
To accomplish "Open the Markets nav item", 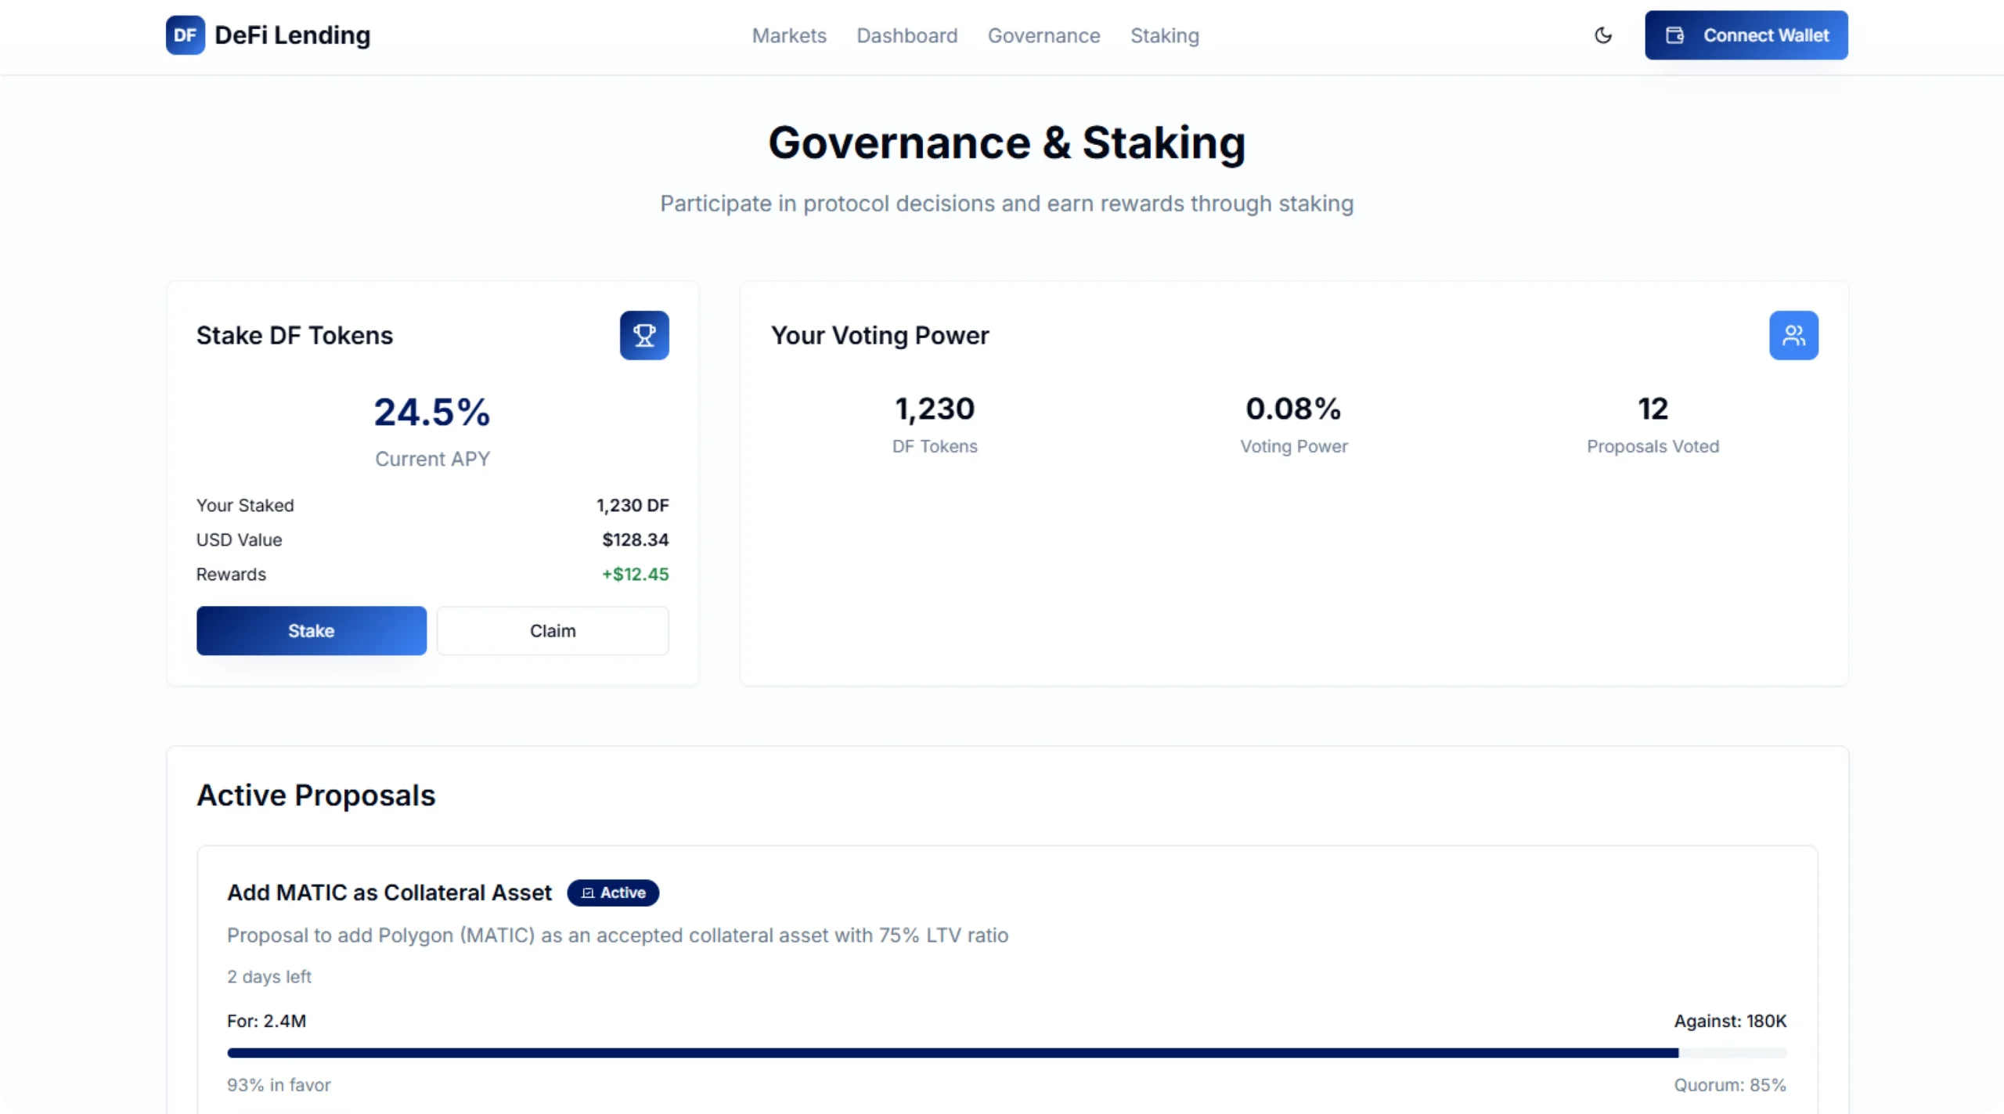I will click(788, 36).
